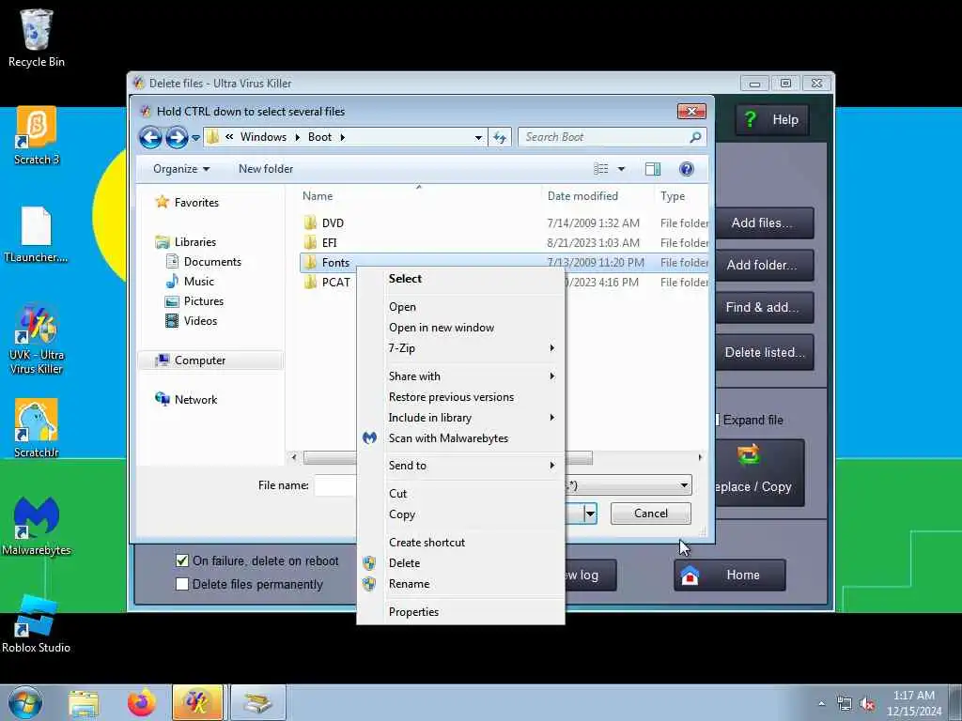This screenshot has width=962, height=721.
Task: Refresh the Boot folder address bar
Action: (x=500, y=137)
